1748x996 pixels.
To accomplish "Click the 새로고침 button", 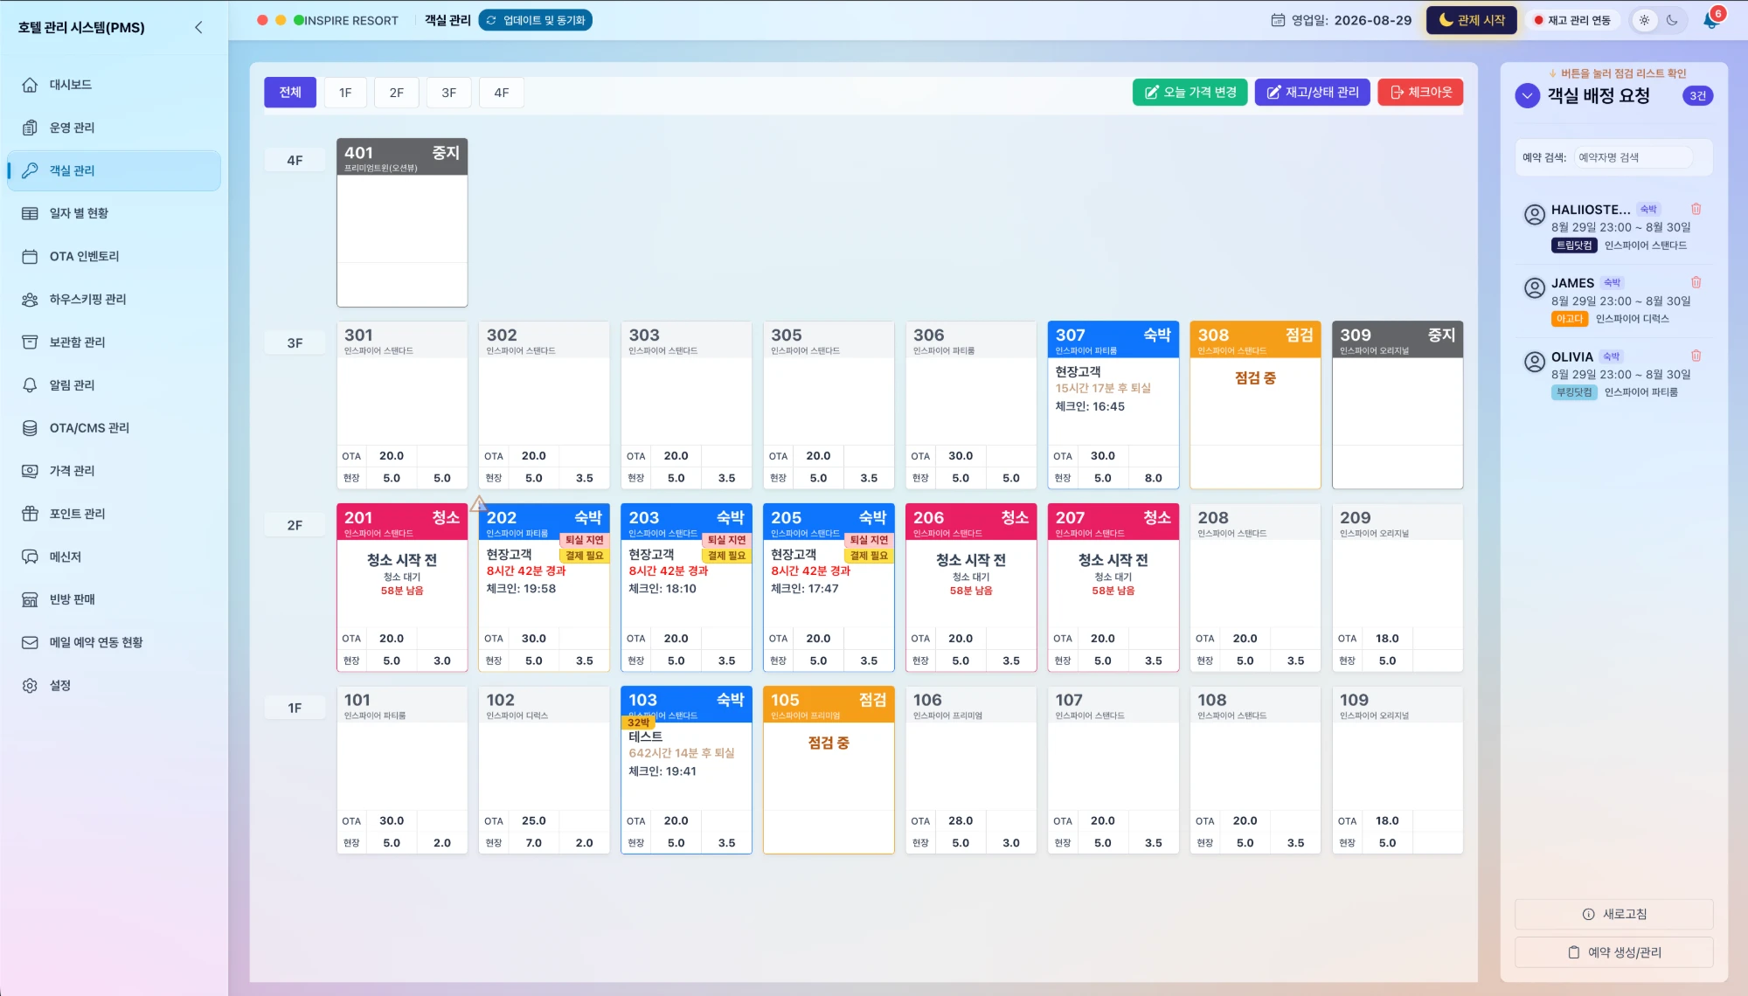I will (x=1613, y=914).
